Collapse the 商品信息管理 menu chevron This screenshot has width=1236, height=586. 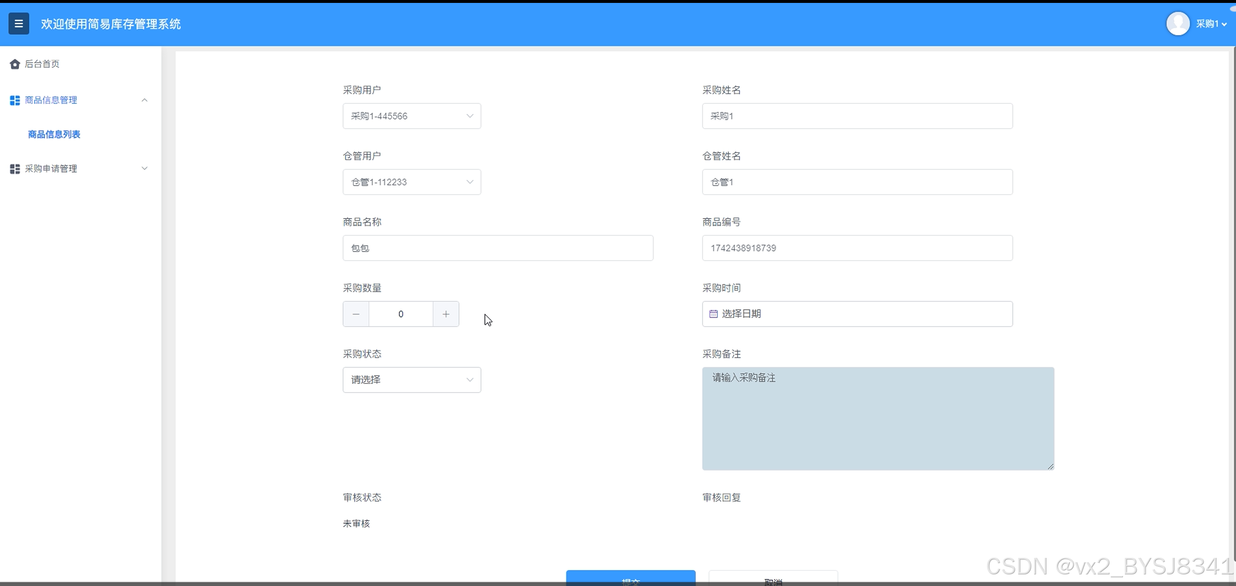[x=144, y=100]
